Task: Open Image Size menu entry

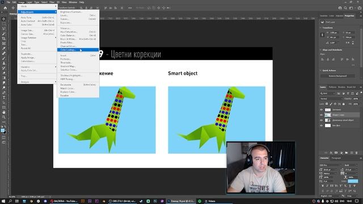Action: pos(37,30)
